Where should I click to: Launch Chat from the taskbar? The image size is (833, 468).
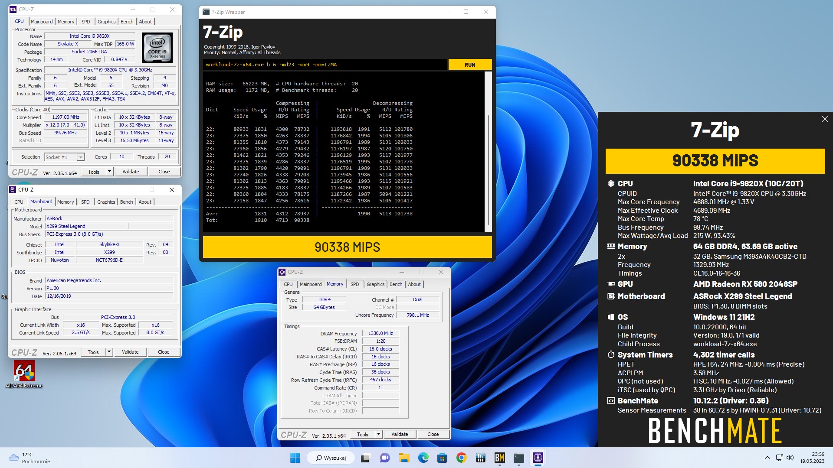(384, 458)
